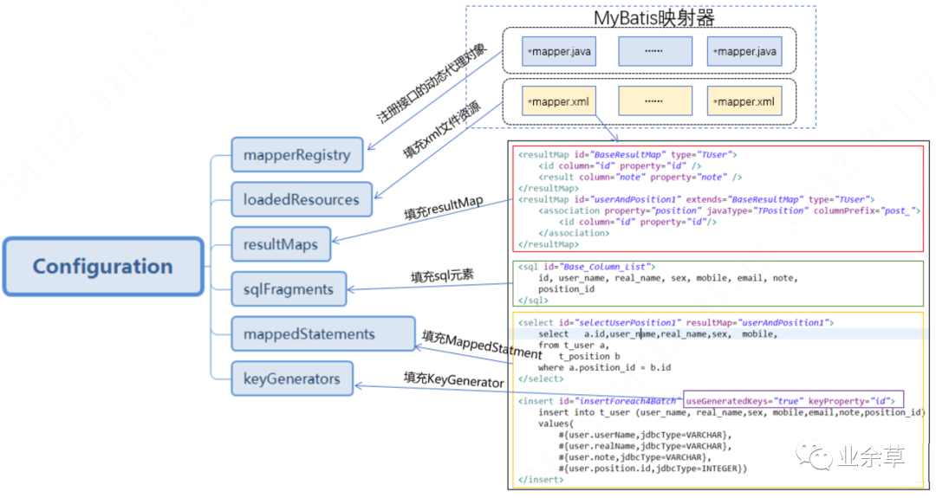Click the closing </association> tag
Image resolution: width=936 pixels, height=498 pixels.
click(574, 233)
